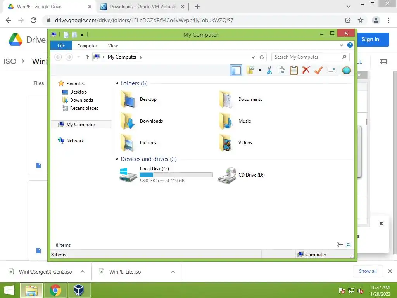Select My Computer in navigation pane

pos(81,125)
